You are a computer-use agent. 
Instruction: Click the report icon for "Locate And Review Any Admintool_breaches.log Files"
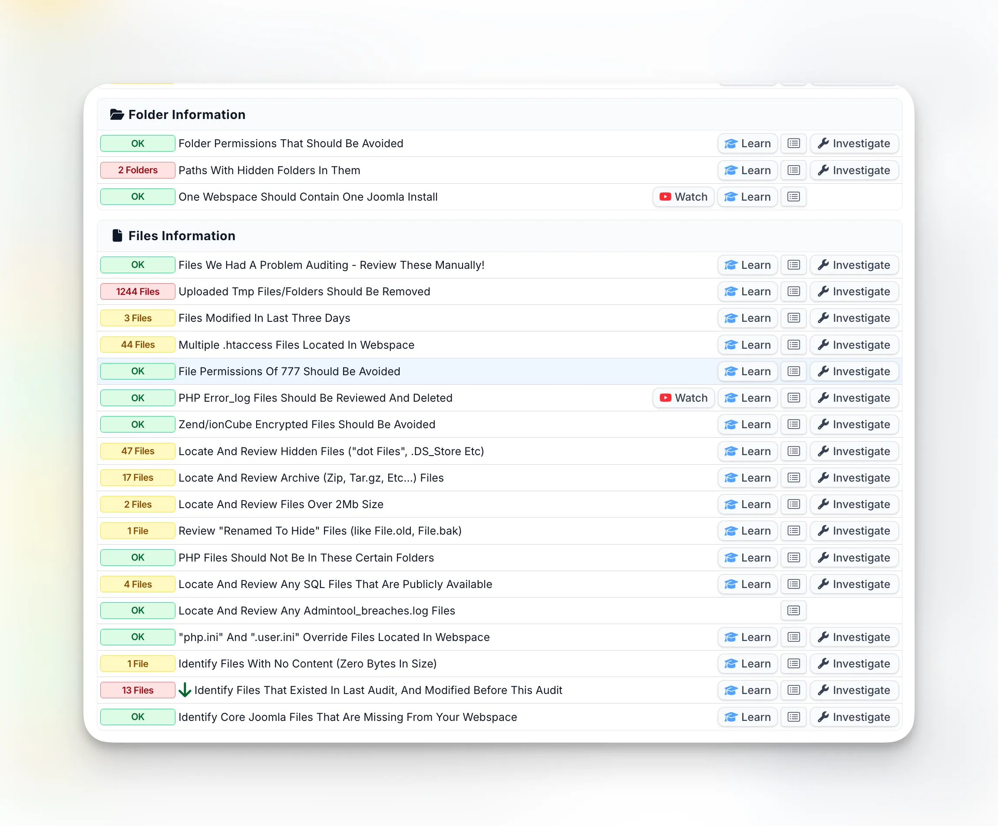[x=793, y=611]
